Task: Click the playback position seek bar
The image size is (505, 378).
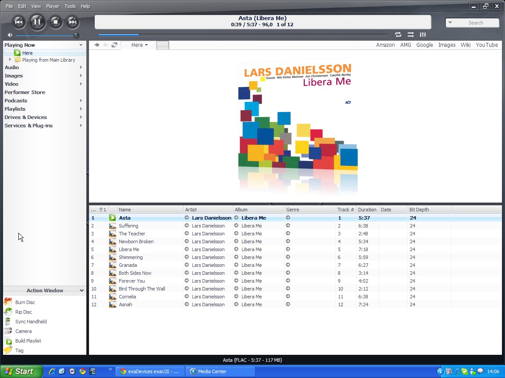Action: (x=242, y=35)
